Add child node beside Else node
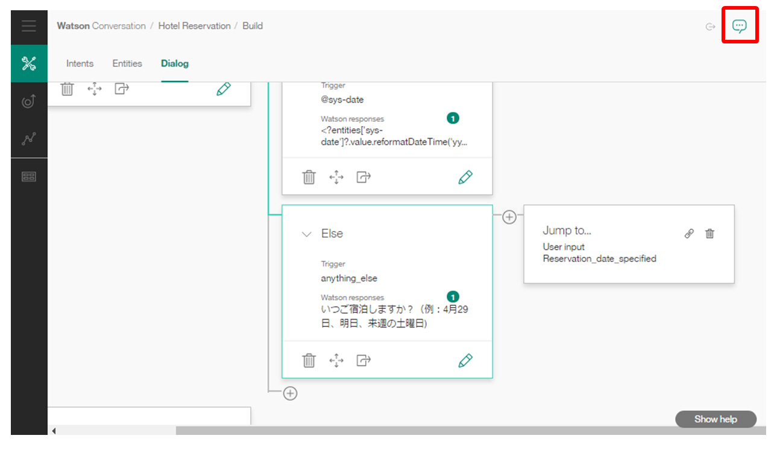 pos(509,217)
